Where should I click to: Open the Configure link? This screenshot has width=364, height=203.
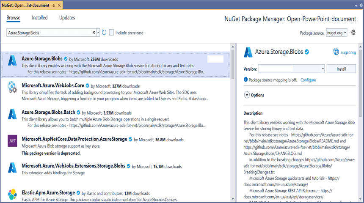pos(308,80)
